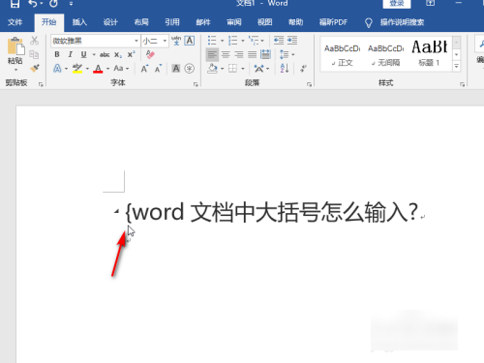Click in document text line

coord(273,212)
